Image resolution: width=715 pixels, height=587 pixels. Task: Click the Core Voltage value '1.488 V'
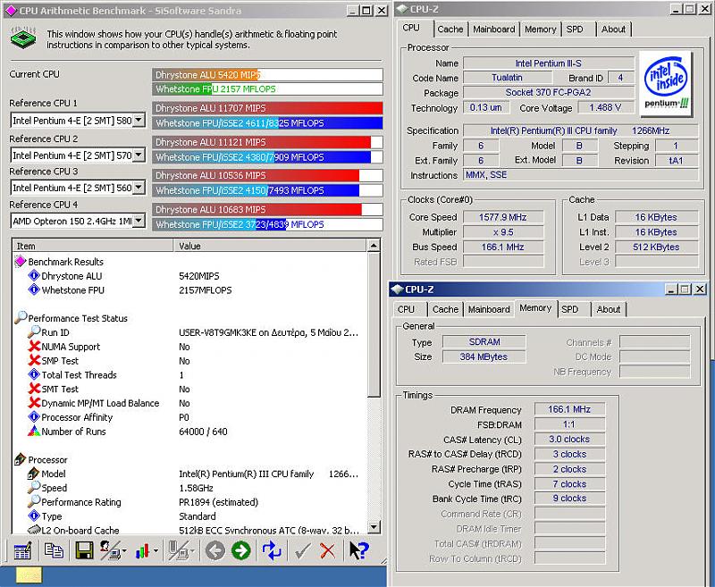point(606,107)
